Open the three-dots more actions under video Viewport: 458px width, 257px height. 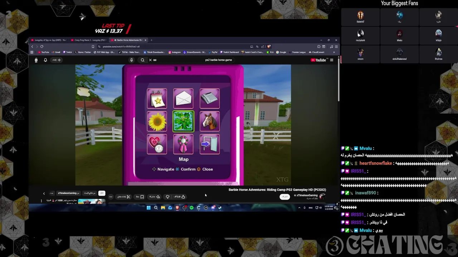pos(111,197)
